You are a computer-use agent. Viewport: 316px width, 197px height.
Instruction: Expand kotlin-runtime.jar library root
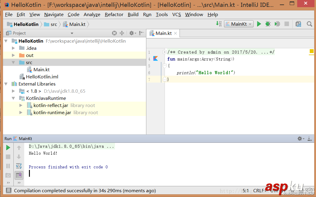tap(21, 113)
